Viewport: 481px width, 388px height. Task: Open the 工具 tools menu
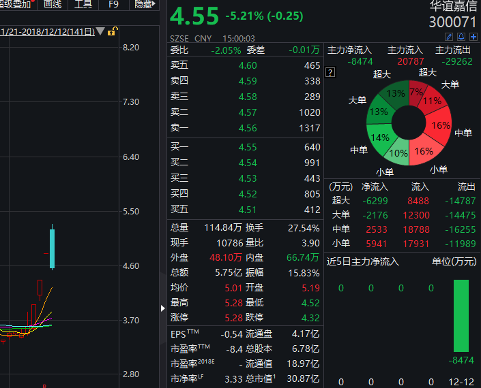tap(83, 5)
